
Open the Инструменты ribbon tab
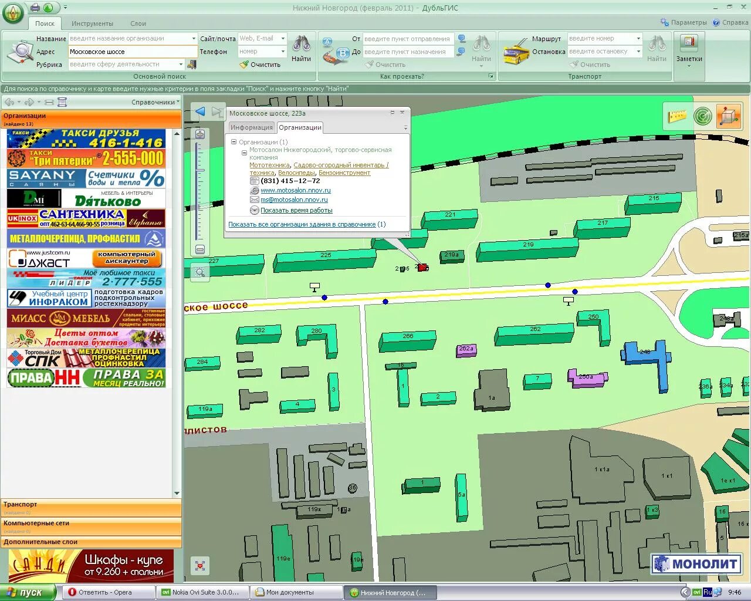point(92,23)
